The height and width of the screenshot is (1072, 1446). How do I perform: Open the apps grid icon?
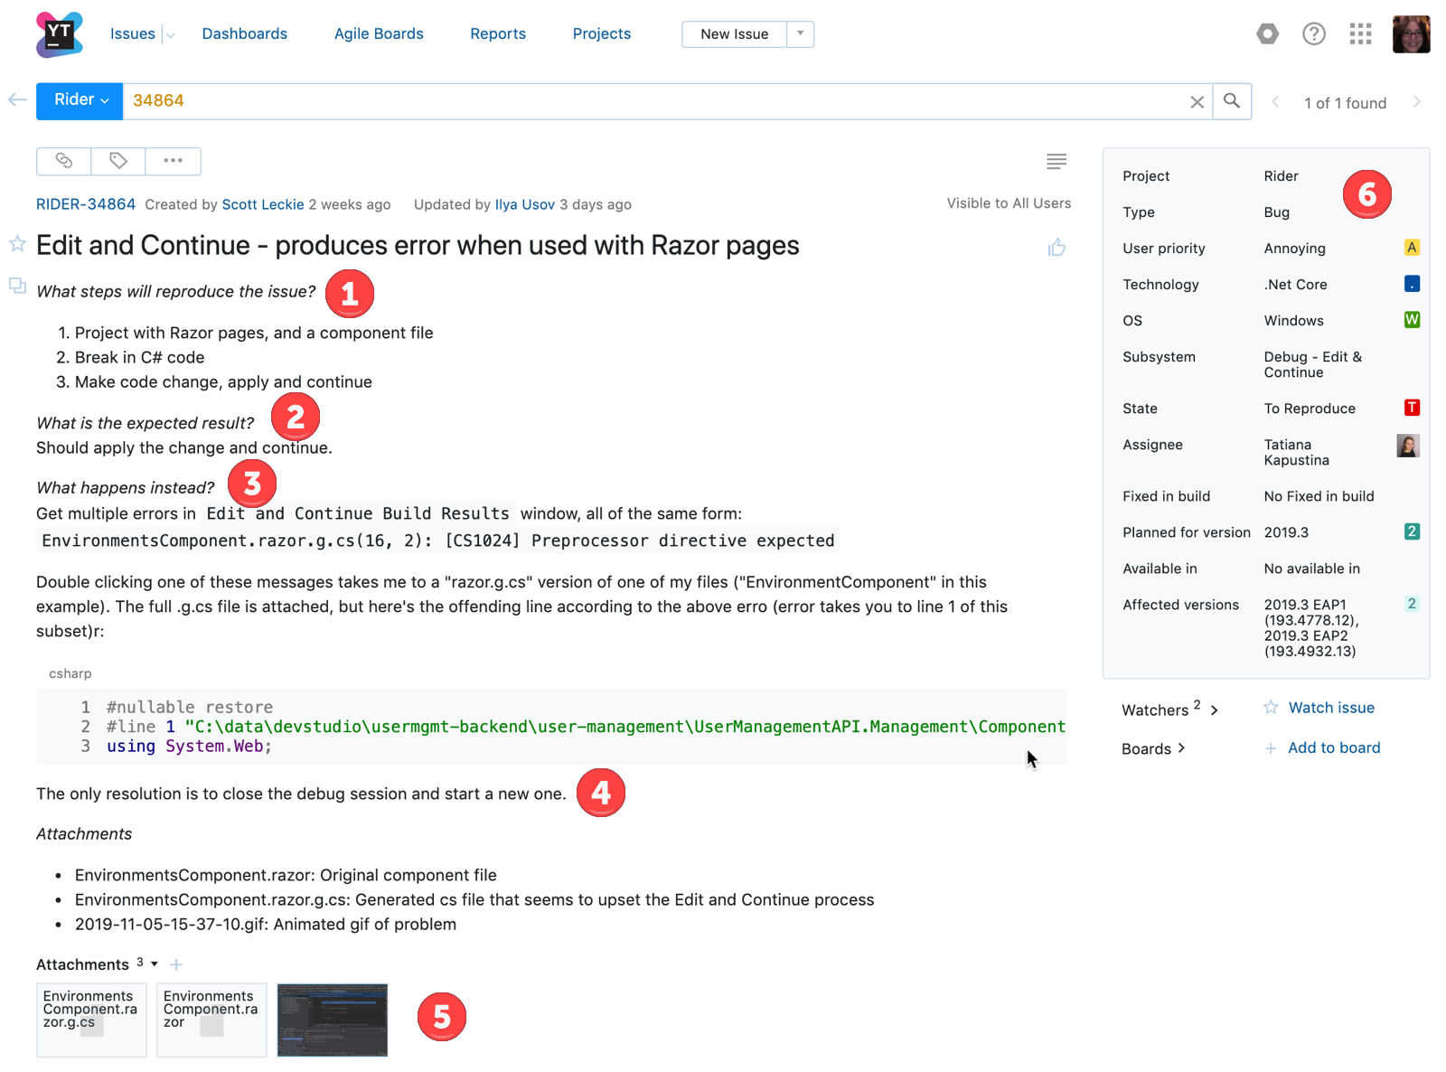1359,33
